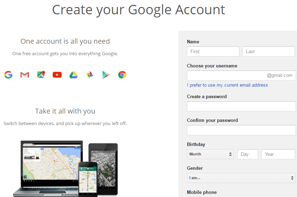Click the Google G logo icon
297x197 pixels.
click(x=8, y=75)
